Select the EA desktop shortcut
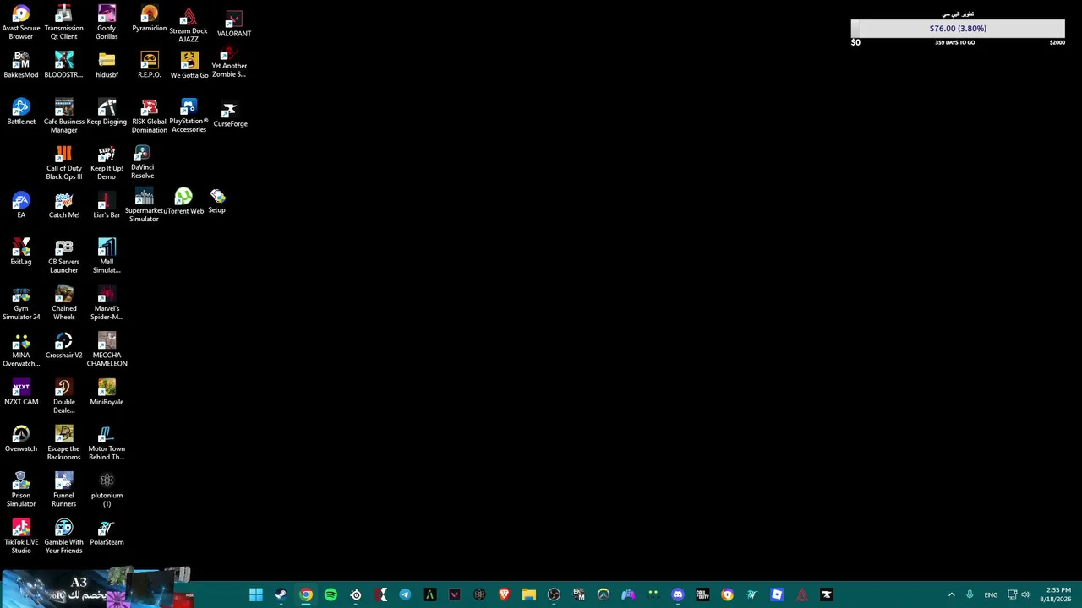 tap(21, 205)
